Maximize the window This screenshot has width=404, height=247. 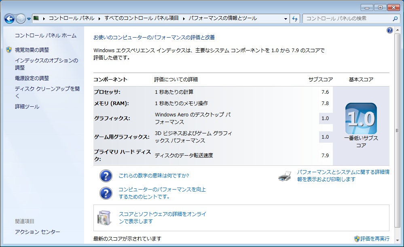tap(380, 7)
